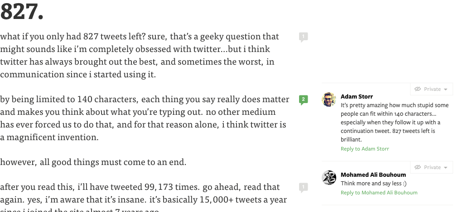Click the green comment bubble showing 2
This screenshot has height=212, width=464.
coord(303,99)
